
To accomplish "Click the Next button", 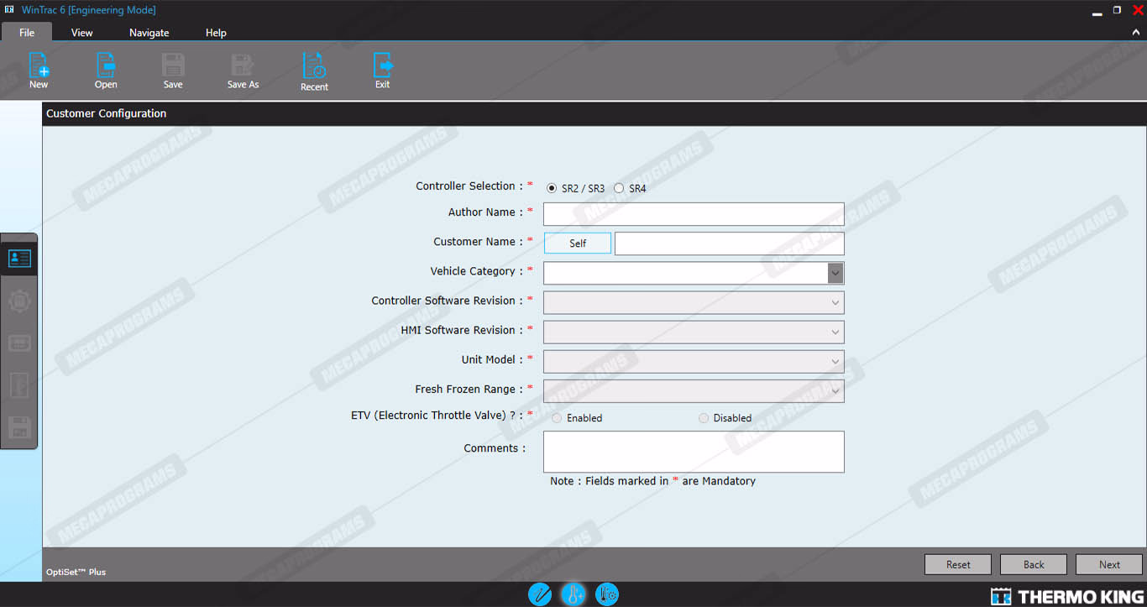I will pos(1109,564).
